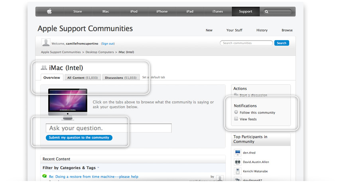Open the History link
This screenshot has width=339, height=185.
point(262,30)
